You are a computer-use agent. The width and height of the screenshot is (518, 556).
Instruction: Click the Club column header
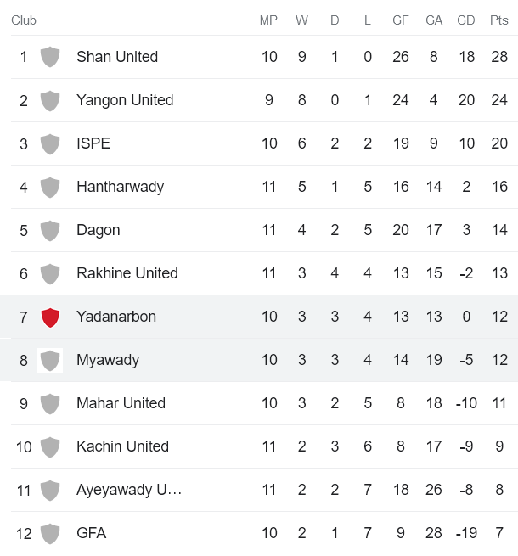click(24, 20)
